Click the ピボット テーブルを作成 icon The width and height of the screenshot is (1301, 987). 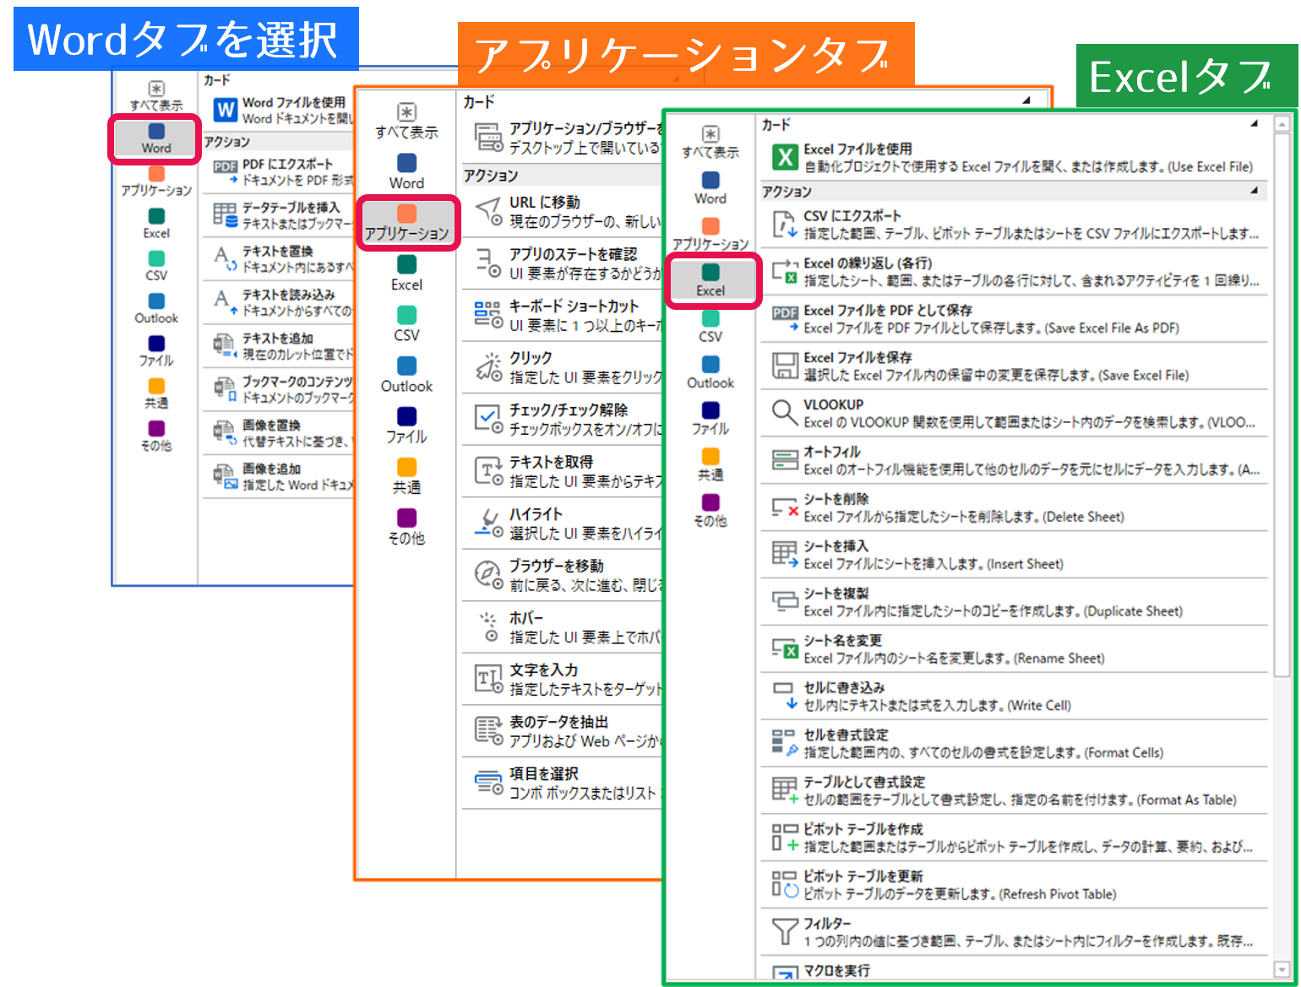785,838
